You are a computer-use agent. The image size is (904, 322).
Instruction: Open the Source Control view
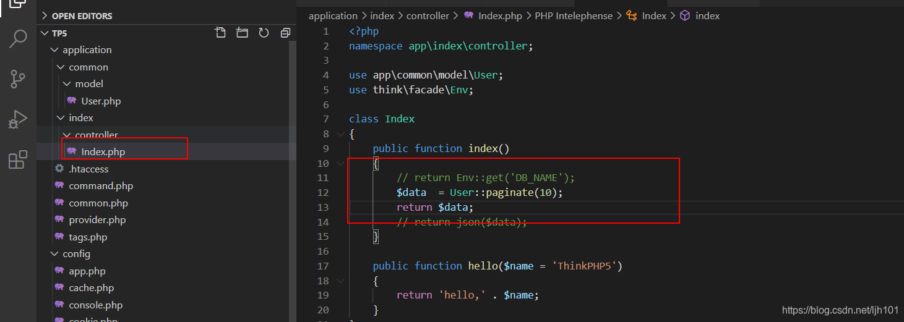[x=18, y=79]
